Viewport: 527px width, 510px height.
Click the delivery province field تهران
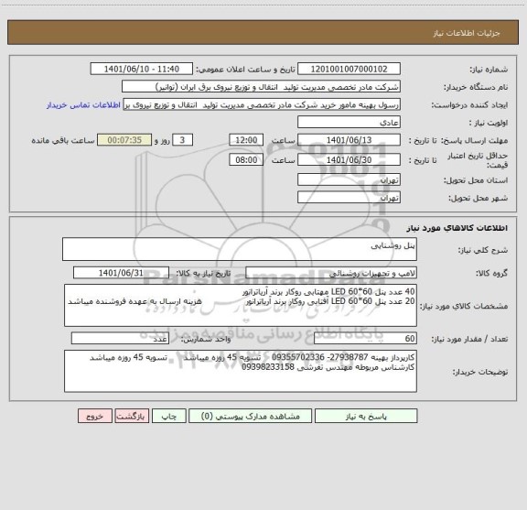pos(349,179)
